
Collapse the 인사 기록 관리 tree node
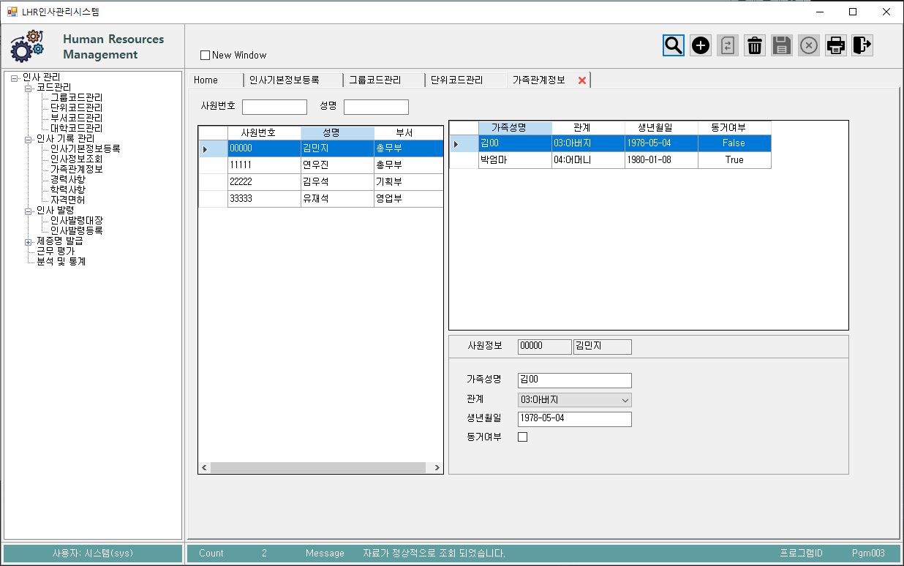click(x=29, y=139)
